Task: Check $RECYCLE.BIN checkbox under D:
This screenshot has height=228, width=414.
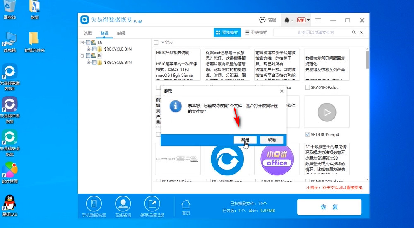Action: coord(94,49)
